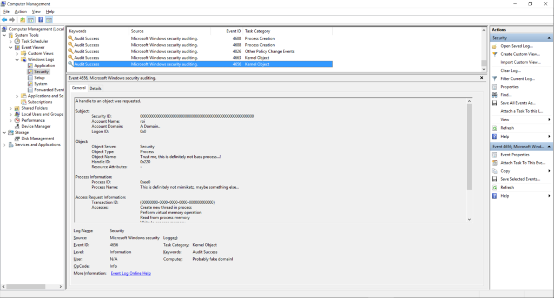Select the Forwarded Events log

pos(49,90)
